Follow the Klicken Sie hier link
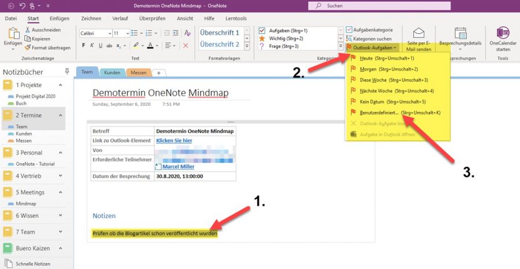This screenshot has width=520, height=269. (174, 140)
